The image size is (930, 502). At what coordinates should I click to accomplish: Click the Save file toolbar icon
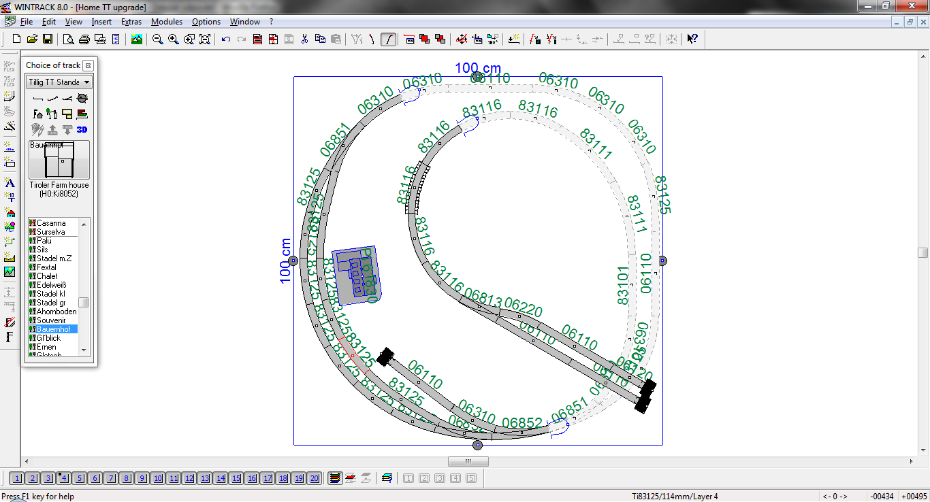click(48, 39)
